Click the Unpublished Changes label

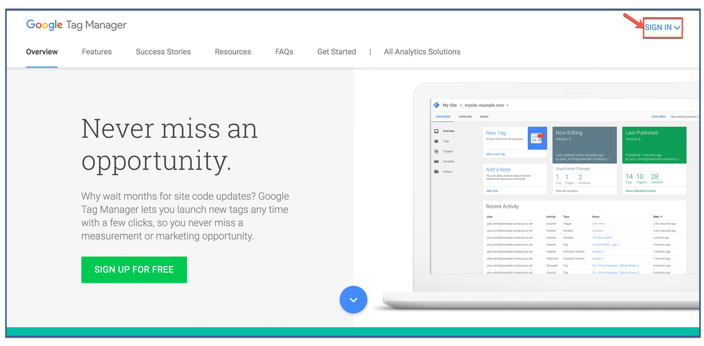(x=573, y=169)
